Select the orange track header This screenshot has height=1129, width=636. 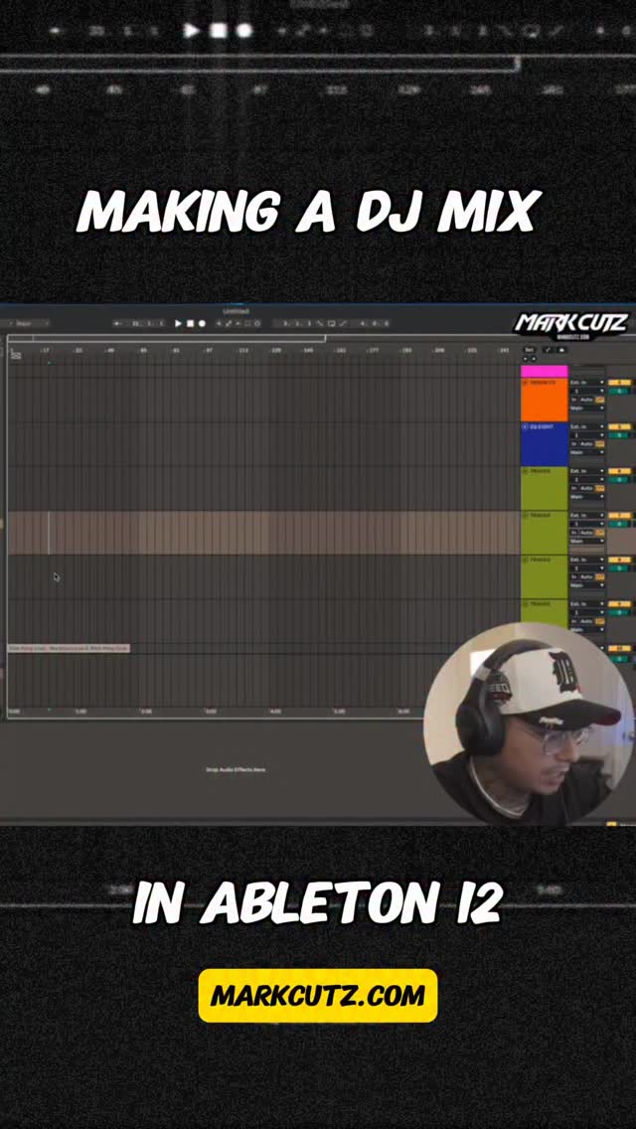pos(544,400)
